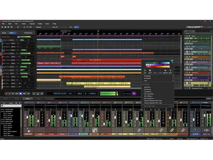Open the Master dropdown in track header
213x160 pixels.
(13, 33)
